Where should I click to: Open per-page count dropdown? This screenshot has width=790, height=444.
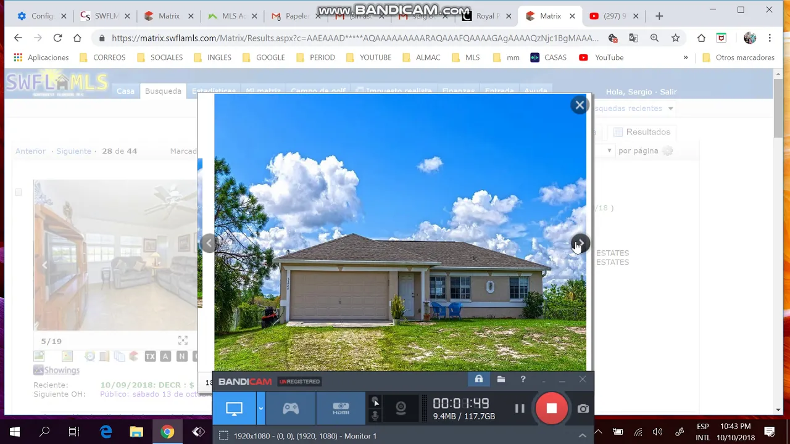click(x=609, y=150)
